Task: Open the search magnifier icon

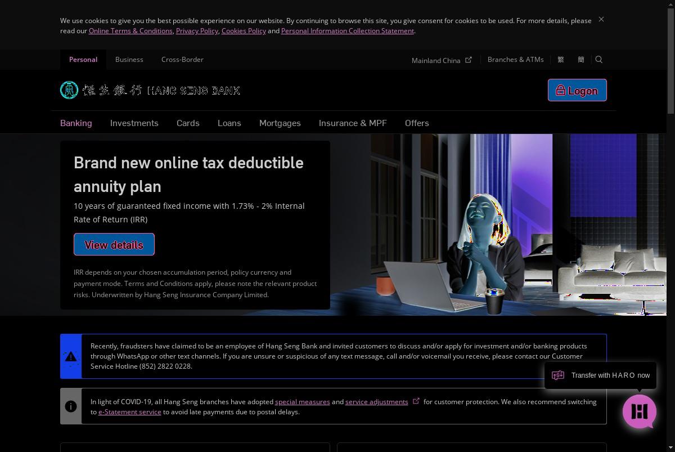Action: [x=599, y=60]
